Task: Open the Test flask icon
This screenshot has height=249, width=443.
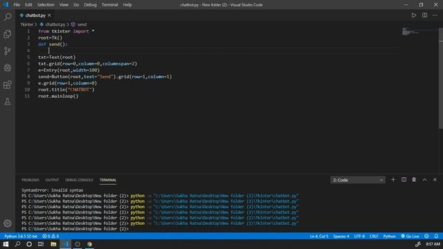Action: coord(8,102)
